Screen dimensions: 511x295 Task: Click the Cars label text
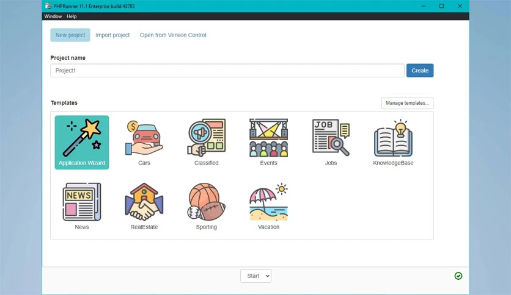coord(144,163)
